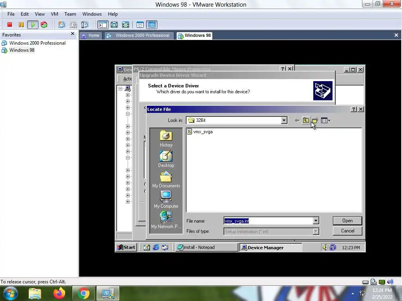The width and height of the screenshot is (402, 301).
Task: Click the Summary view toolbar icon
Action: coord(140,25)
